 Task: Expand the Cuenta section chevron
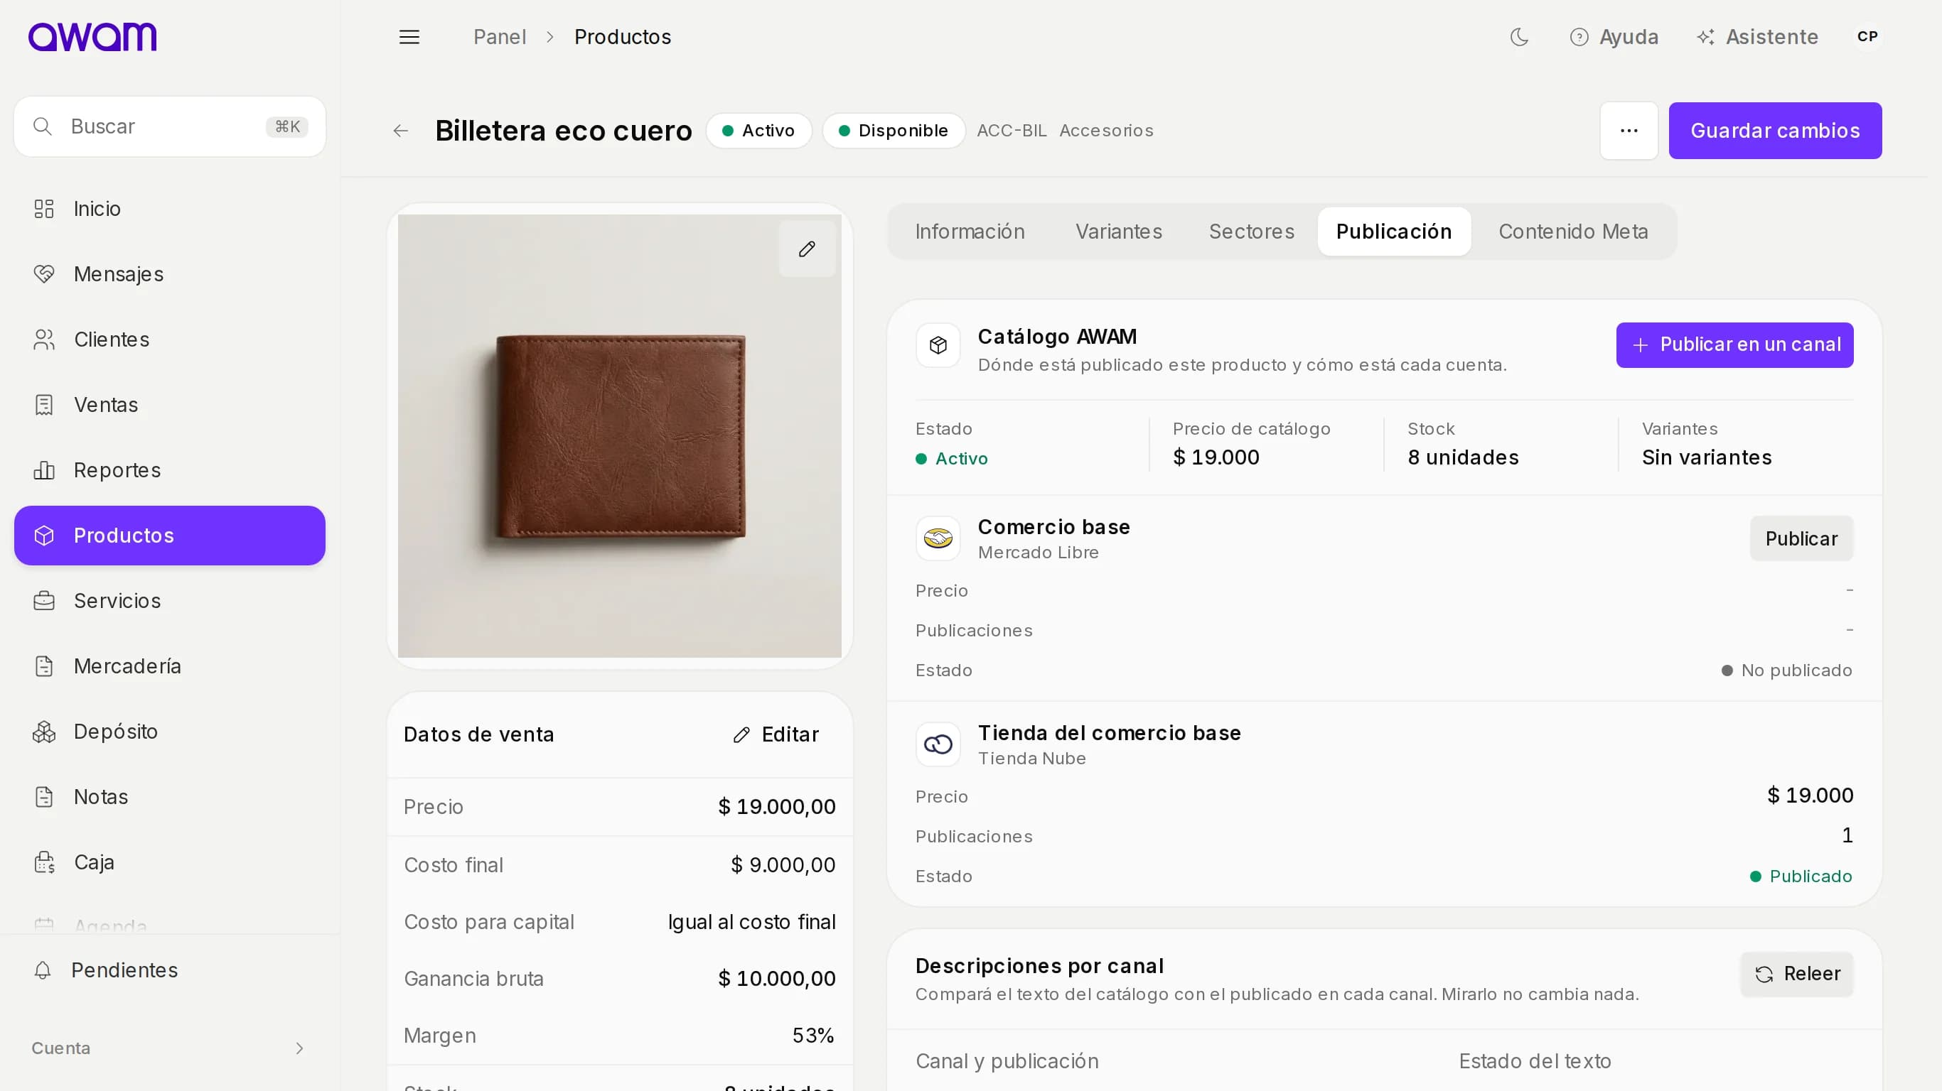click(x=299, y=1049)
